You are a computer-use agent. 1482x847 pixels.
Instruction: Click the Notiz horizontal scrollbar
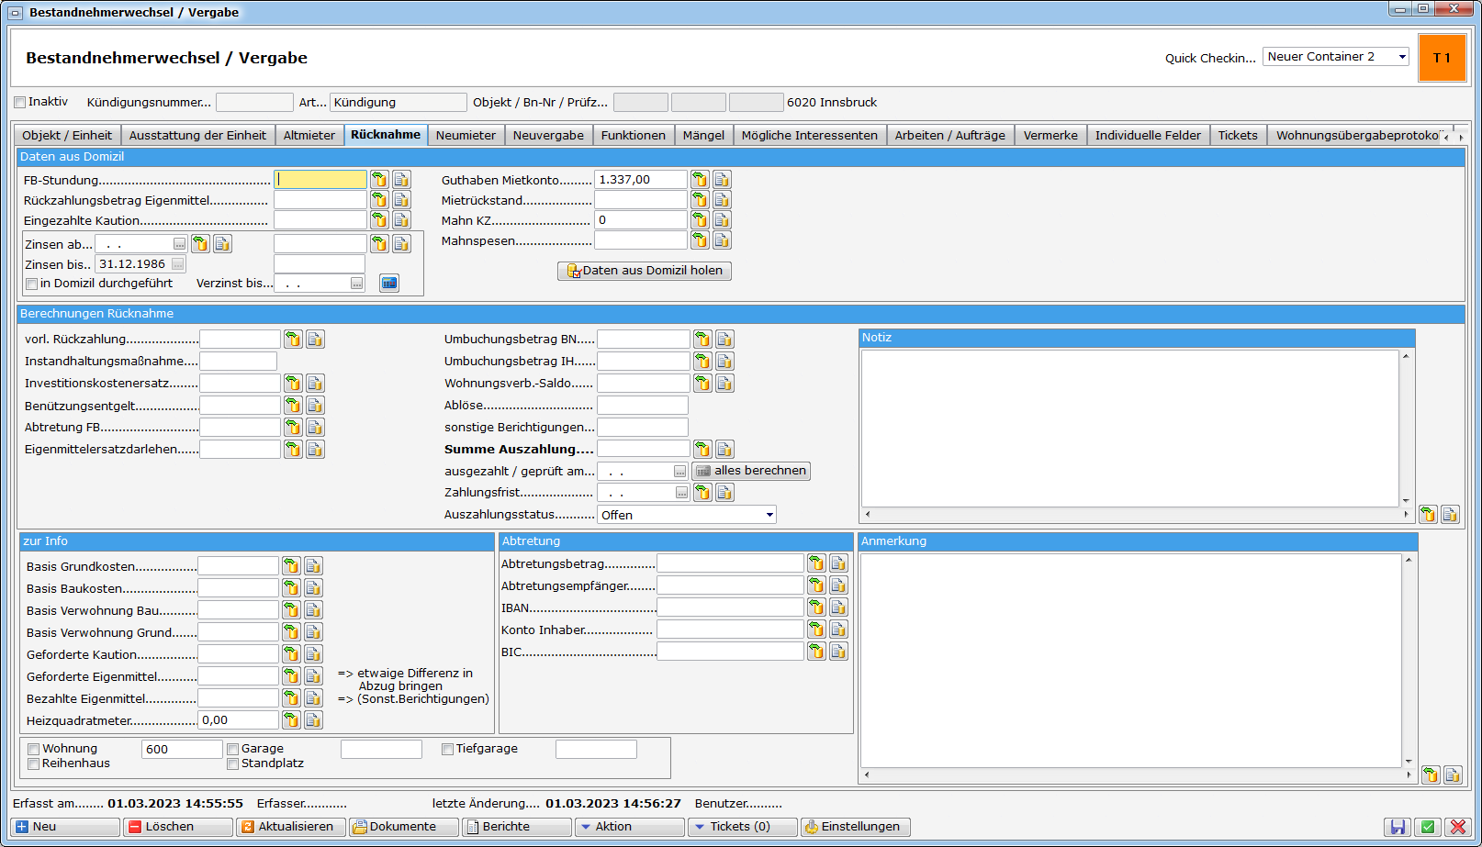pos(1135,514)
